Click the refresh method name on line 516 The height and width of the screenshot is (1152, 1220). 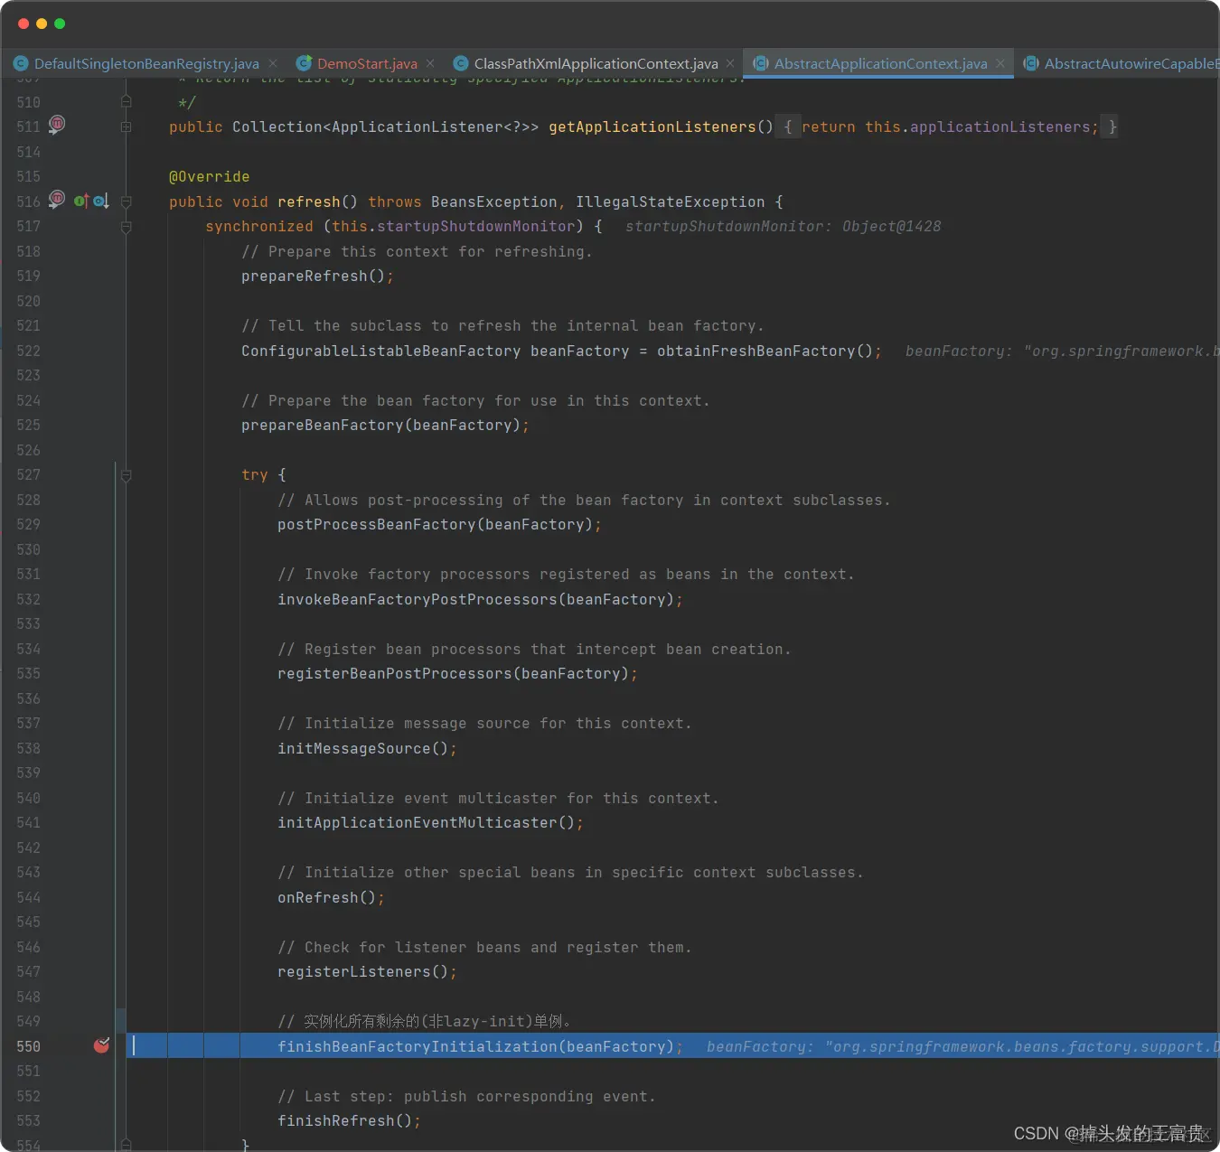tap(309, 201)
